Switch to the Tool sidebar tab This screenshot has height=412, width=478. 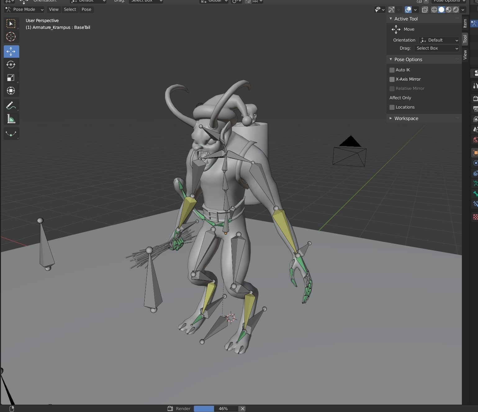(x=465, y=39)
